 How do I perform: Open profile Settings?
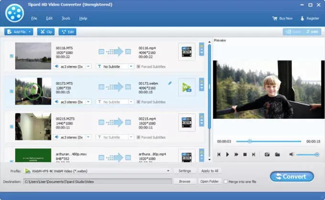click(x=184, y=171)
